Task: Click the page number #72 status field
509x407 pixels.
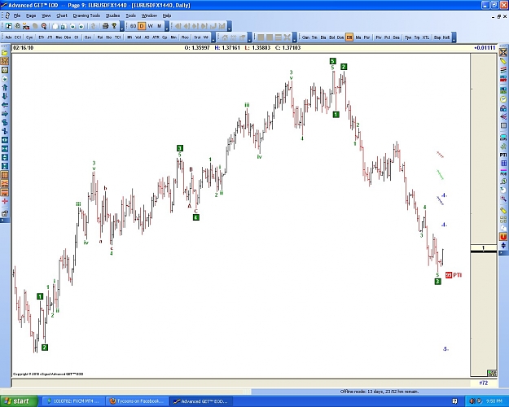Action: [484, 383]
